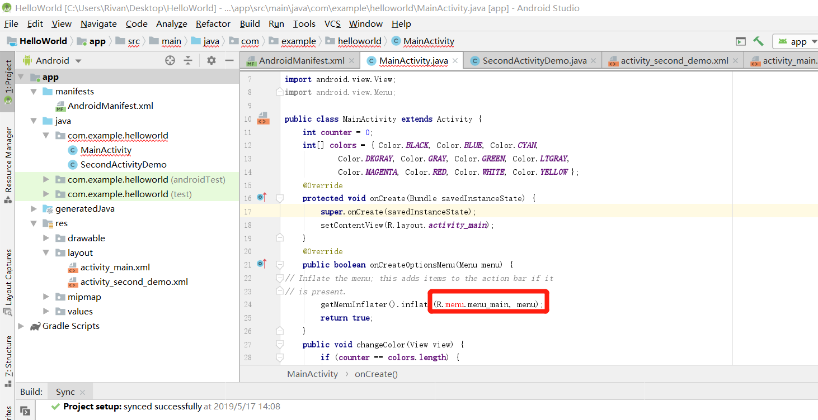The width and height of the screenshot is (818, 420).
Task: Close the MainActivity.java tab
Action: (455, 61)
